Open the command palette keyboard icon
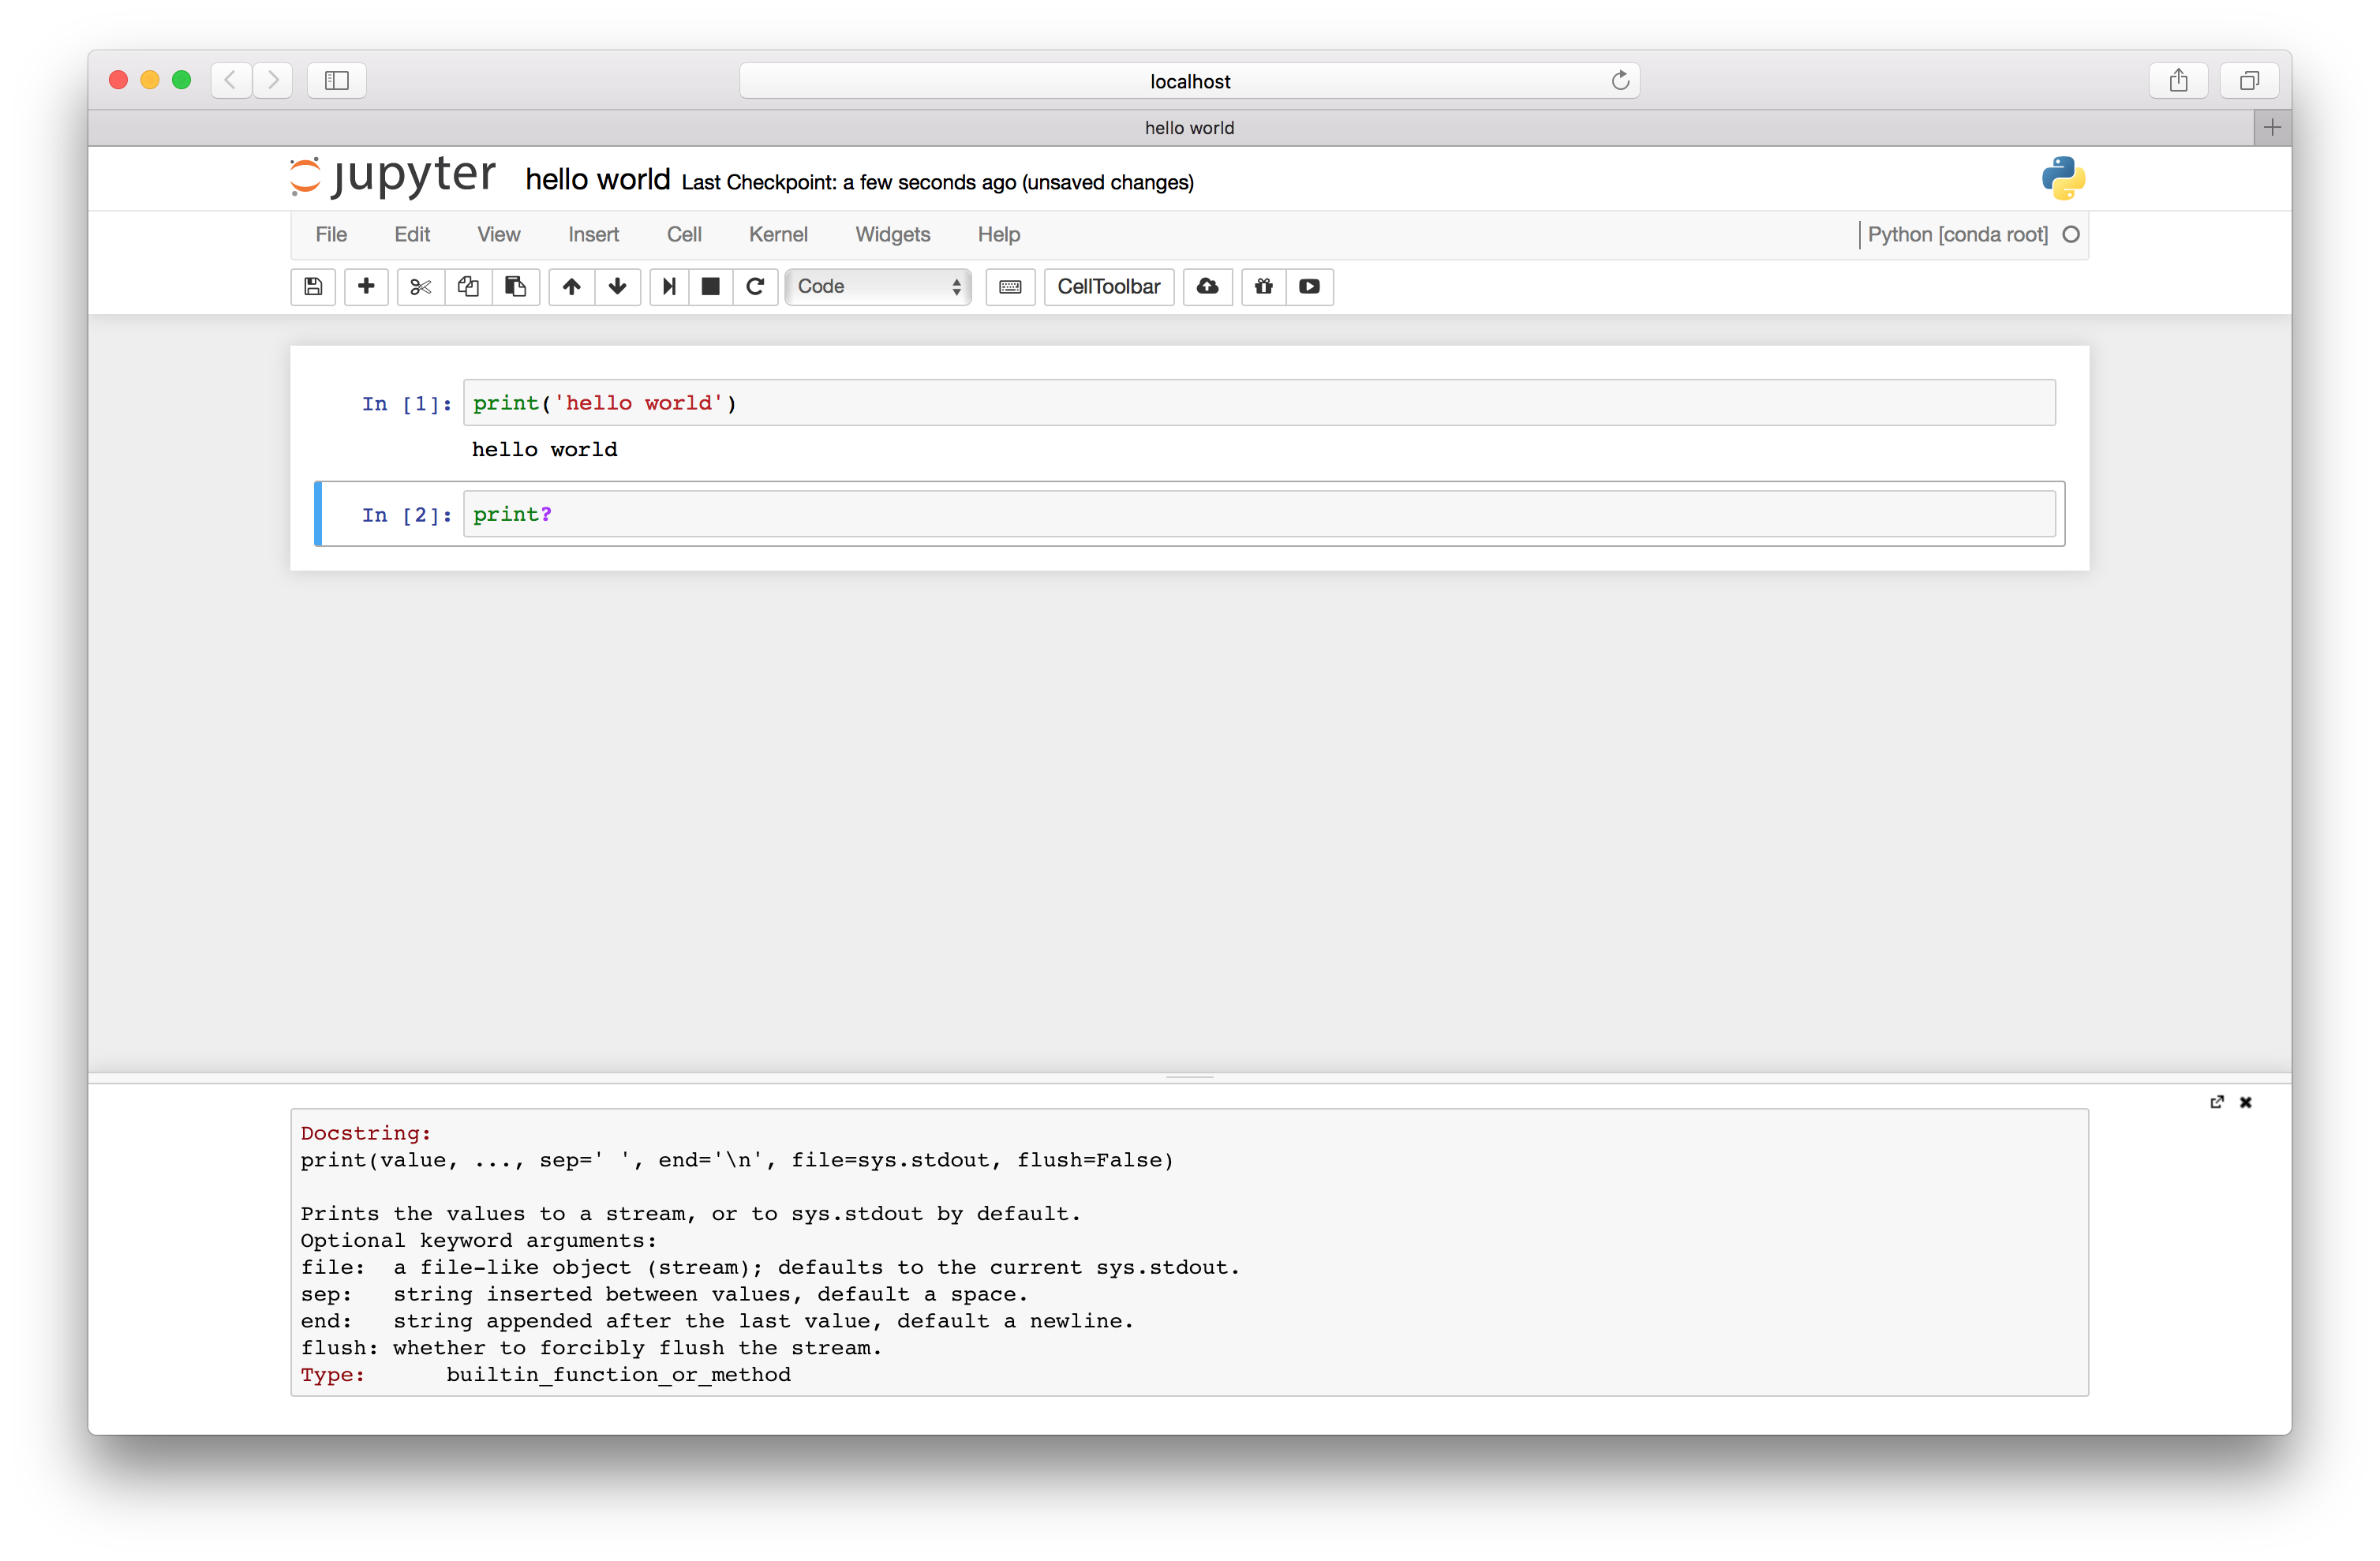 coord(1010,287)
